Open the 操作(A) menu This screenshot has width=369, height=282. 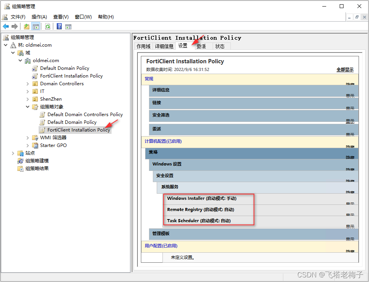point(39,17)
